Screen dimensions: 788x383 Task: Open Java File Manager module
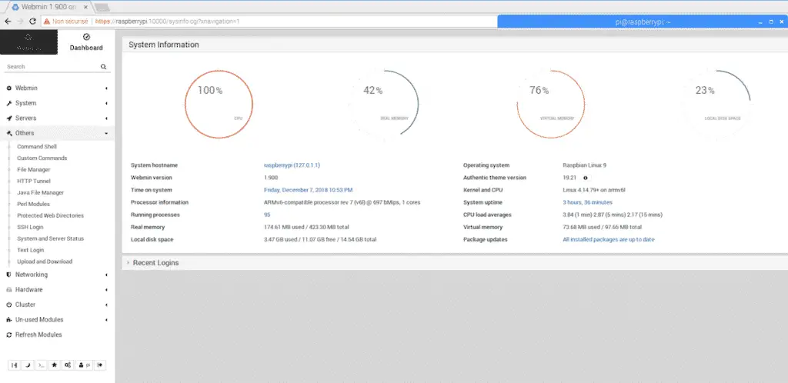tap(40, 193)
